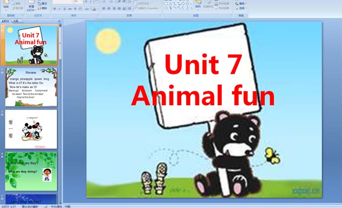Open the Line Spacing dropdown

(130, 1)
